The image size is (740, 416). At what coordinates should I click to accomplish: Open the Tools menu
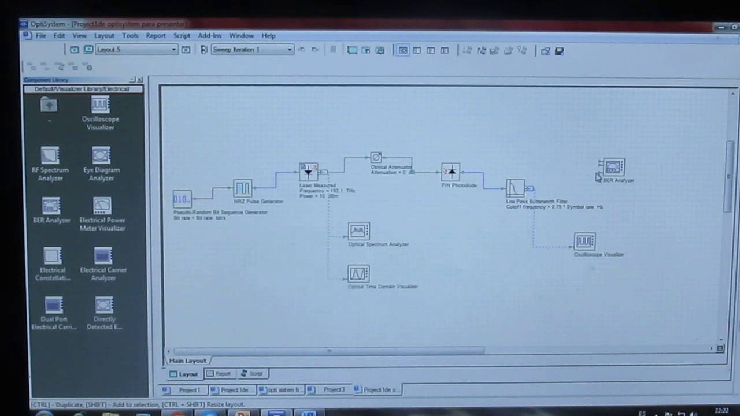pyautogui.click(x=130, y=36)
